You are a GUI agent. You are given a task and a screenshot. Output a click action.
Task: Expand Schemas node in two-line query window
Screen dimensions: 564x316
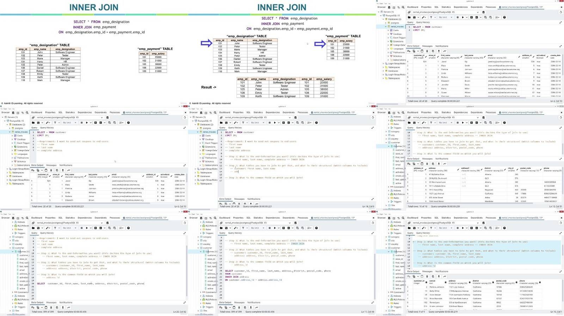click(388, 56)
